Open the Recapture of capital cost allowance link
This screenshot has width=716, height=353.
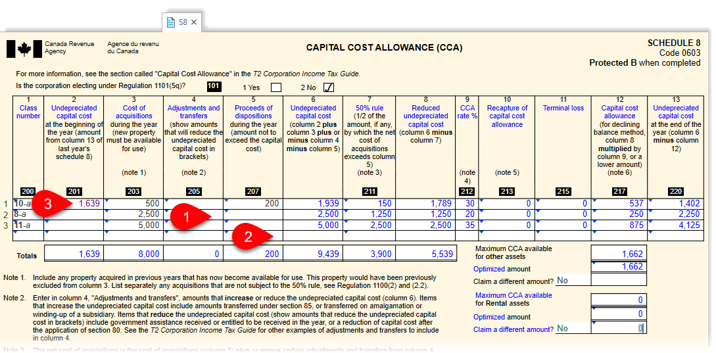[x=507, y=116]
